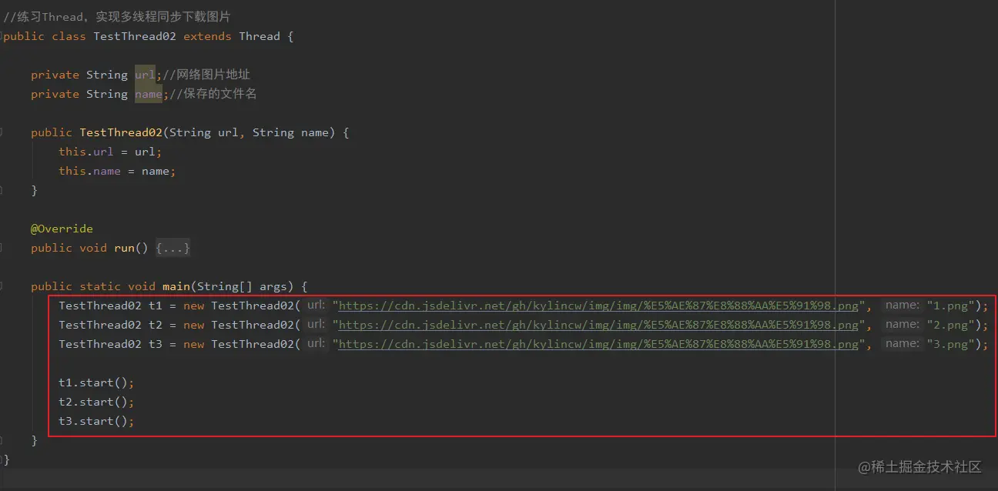
Task: Open the image URL in the t3 line
Action: point(598,344)
